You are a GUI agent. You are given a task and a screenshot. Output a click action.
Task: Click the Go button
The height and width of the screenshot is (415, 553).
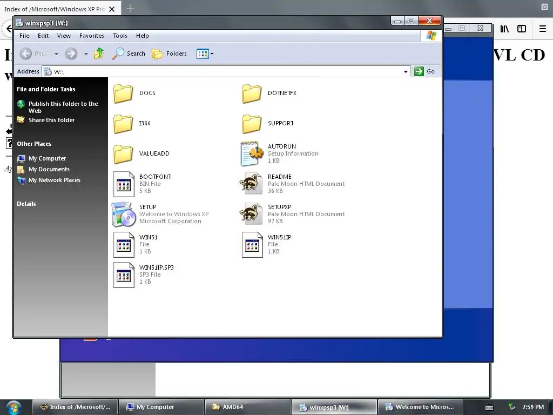(x=424, y=71)
